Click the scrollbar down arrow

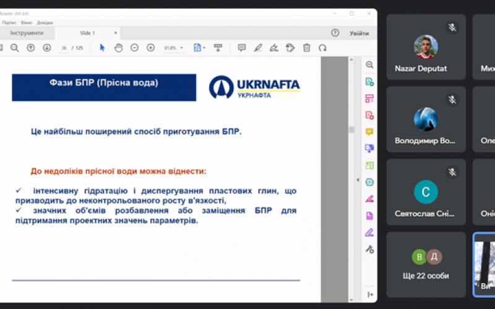[x=351, y=300]
